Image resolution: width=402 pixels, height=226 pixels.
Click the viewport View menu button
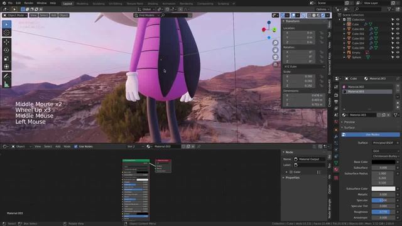[x=33, y=15]
